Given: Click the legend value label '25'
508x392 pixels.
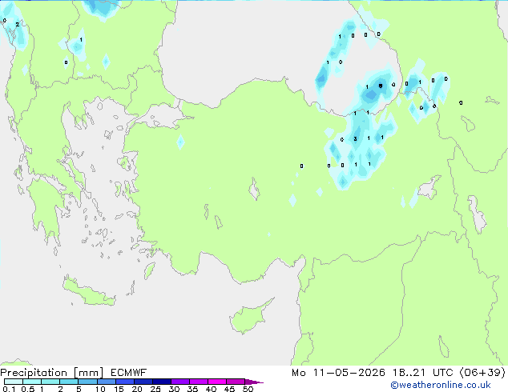Looking at the screenshot, I should click(x=155, y=389).
